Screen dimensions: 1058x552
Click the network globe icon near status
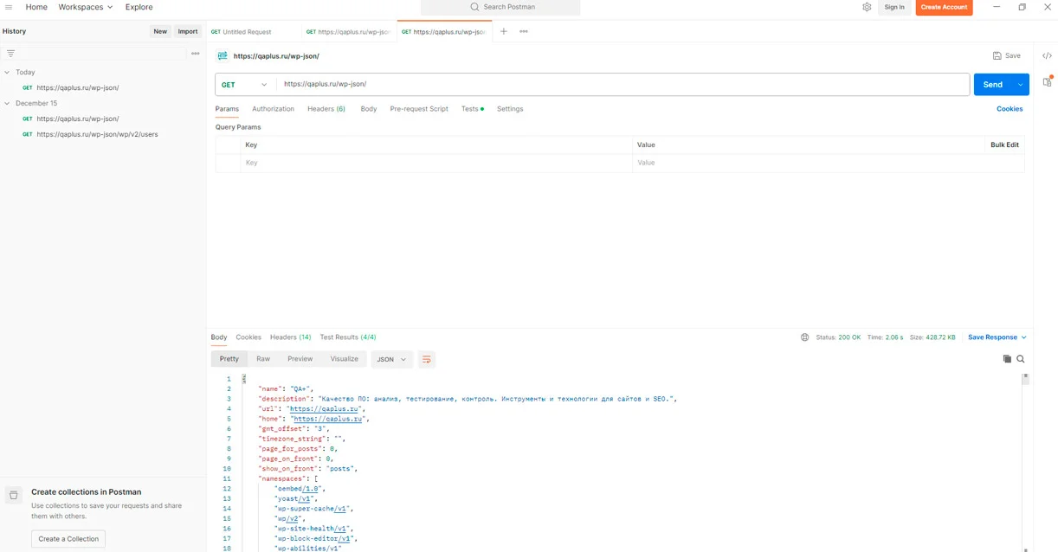click(x=804, y=337)
